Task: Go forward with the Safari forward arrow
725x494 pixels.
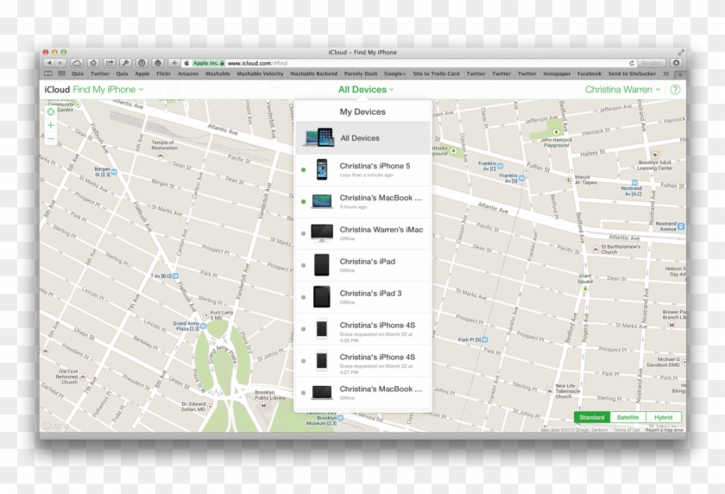Action: pyautogui.click(x=60, y=63)
